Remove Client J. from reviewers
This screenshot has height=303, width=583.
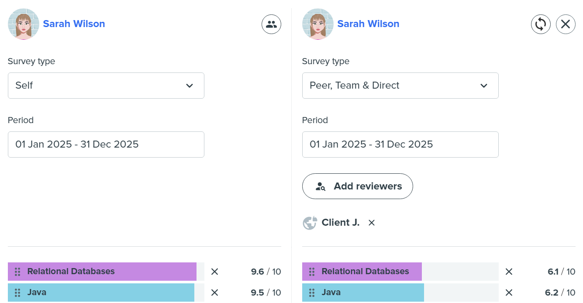pyautogui.click(x=371, y=223)
